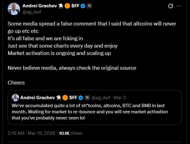The width and height of the screenshot is (190, 144).
Task: Click the small avatar in quoted post
Action: (15, 98)
